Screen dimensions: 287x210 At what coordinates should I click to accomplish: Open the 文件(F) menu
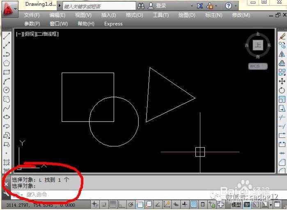click(x=32, y=15)
